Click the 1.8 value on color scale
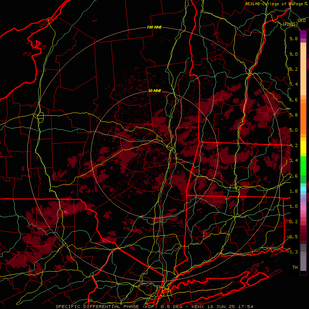The image size is (309, 309). click(x=294, y=191)
